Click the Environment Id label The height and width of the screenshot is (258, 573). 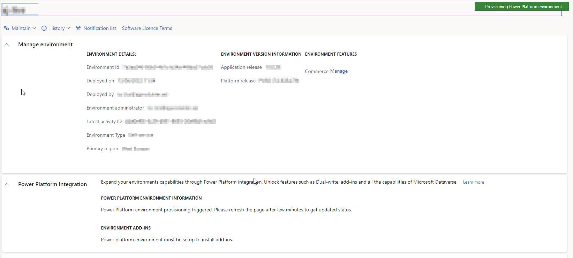pos(103,67)
